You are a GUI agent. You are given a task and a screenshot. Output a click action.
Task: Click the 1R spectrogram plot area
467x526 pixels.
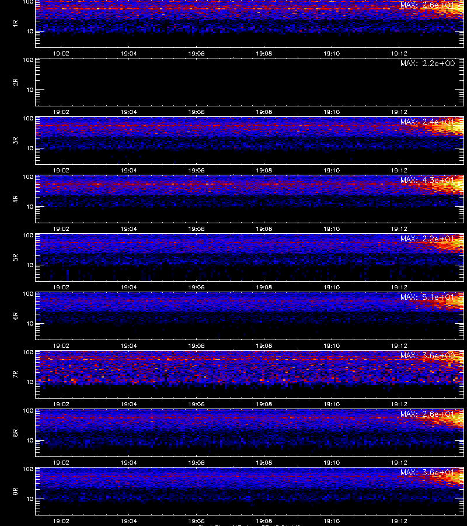250,23
